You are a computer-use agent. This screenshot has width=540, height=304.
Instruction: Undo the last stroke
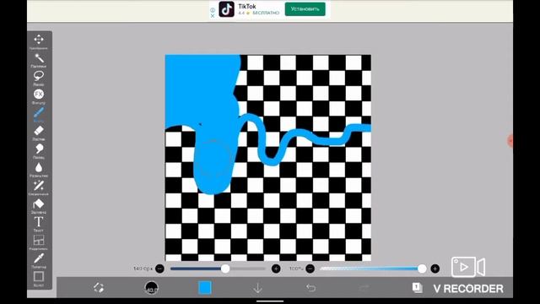pos(310,287)
